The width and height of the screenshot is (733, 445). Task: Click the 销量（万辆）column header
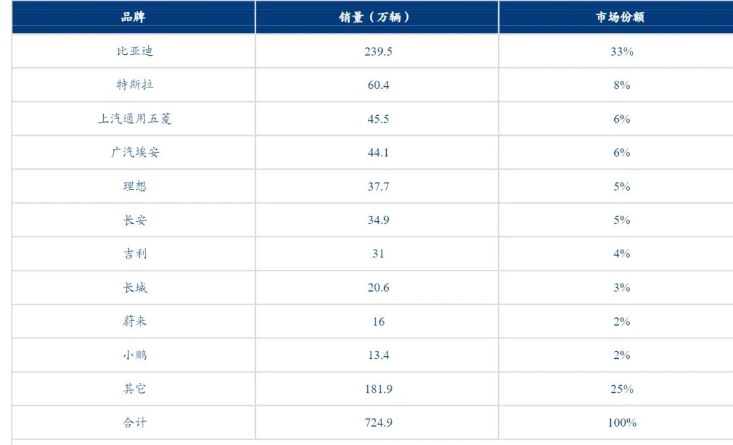(377, 17)
